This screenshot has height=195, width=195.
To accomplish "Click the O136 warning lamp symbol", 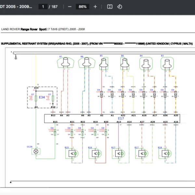I will pyautogui.click(x=36, y=151).
